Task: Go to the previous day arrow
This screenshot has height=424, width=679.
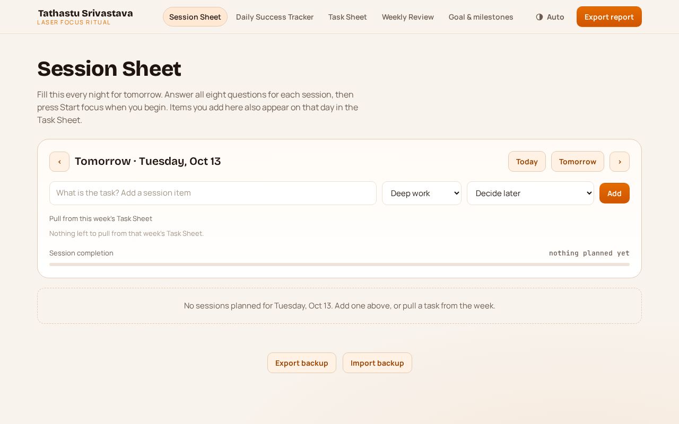Action: tap(59, 162)
